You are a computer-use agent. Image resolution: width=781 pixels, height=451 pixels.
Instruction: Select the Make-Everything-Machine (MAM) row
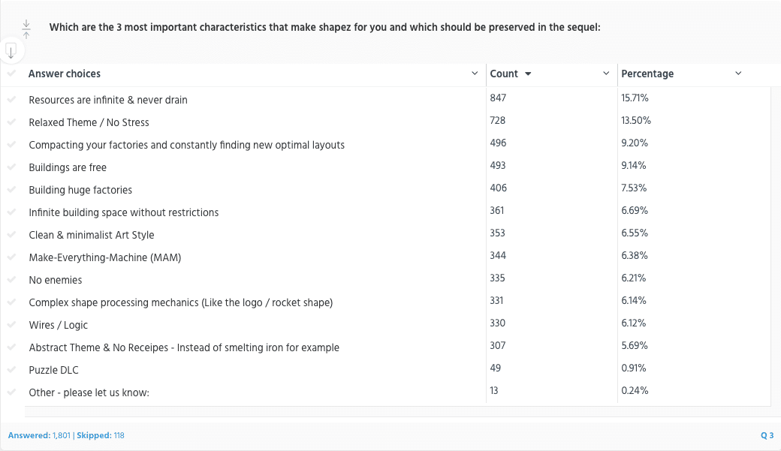[x=385, y=257]
